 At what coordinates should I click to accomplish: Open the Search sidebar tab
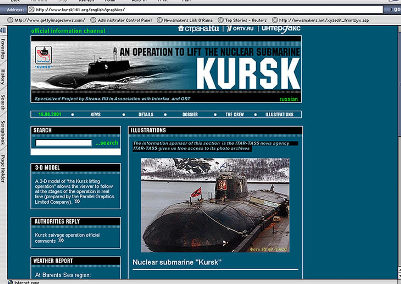3,102
